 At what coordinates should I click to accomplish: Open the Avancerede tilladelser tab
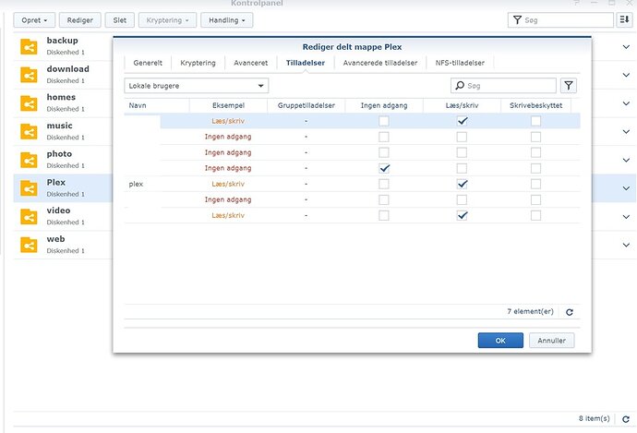click(380, 63)
